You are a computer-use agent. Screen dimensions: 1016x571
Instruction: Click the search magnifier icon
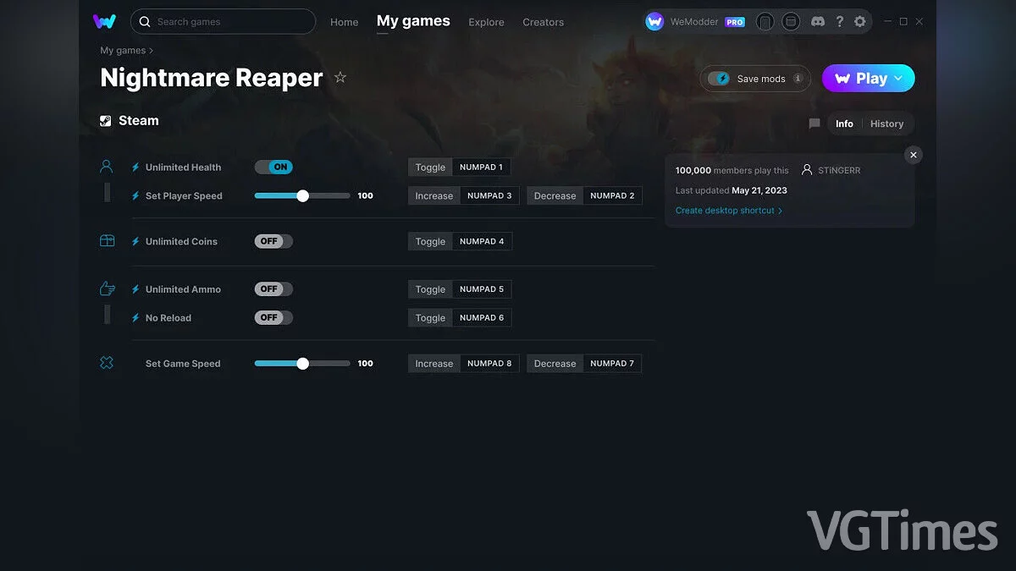click(145, 22)
